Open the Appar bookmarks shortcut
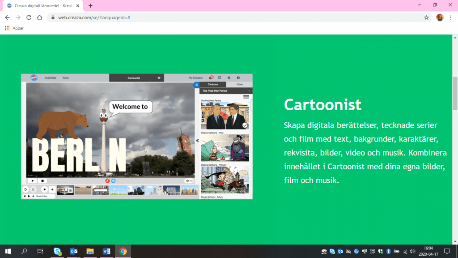This screenshot has height=258, width=458. pyautogui.click(x=14, y=28)
